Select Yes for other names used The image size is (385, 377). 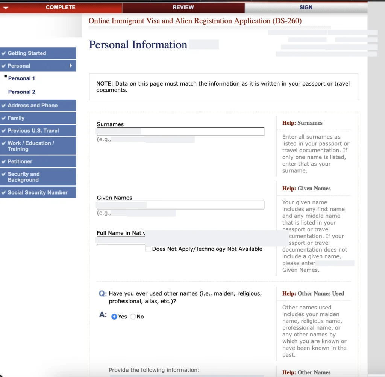pyautogui.click(x=114, y=317)
